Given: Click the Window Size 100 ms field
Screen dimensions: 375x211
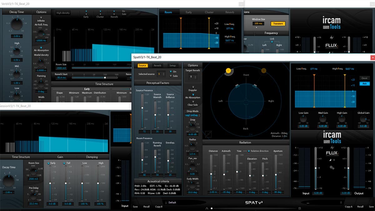Looking at the screenshot, I should click(x=258, y=23).
